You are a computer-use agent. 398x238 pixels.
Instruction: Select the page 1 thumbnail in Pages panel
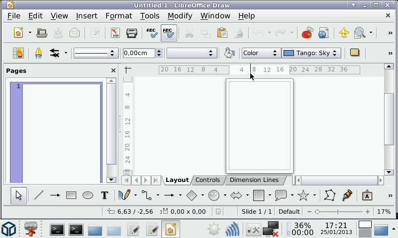(62, 132)
